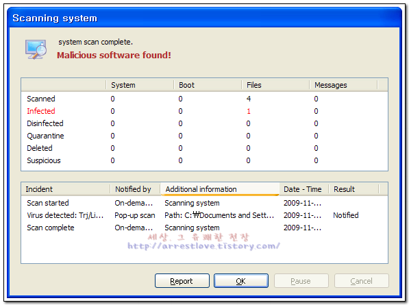
Task: Sort by the Incident column header
Action: point(66,189)
